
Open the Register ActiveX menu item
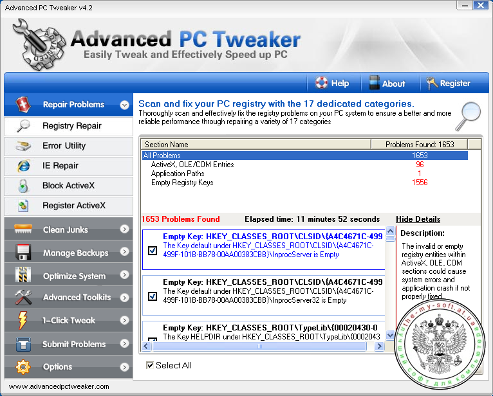click(x=73, y=206)
